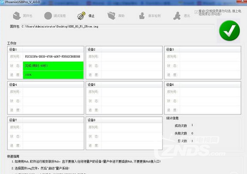The image size is (247, 174).
Task: Click the green 完成 status bar of device 1
Action: coord(53,66)
